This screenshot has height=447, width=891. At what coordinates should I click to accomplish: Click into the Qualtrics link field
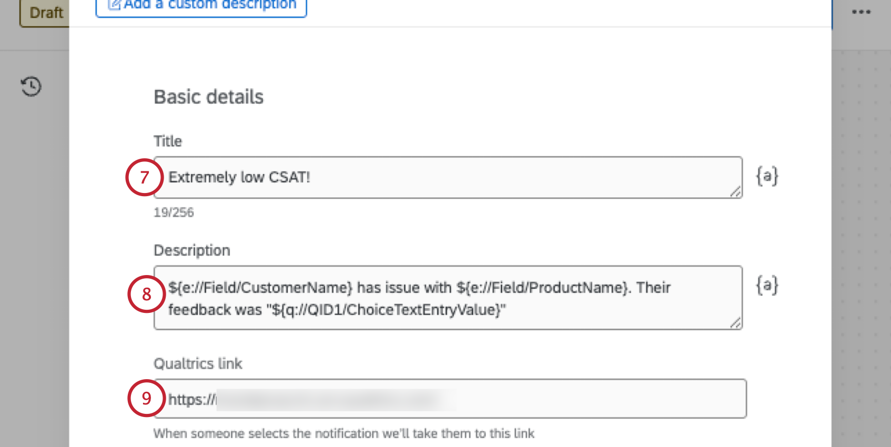[450, 399]
